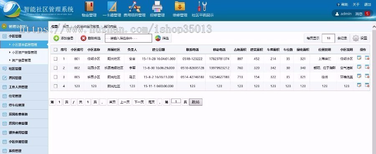
Task: Expand the 居民收费查询 sidebar group
Action: [x=24, y=114]
